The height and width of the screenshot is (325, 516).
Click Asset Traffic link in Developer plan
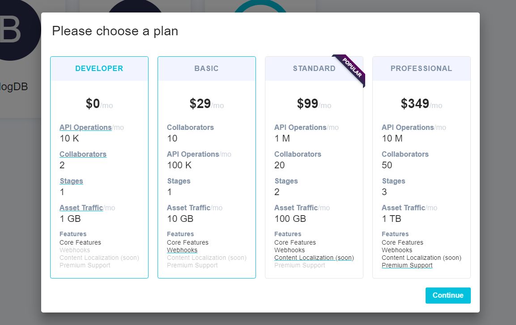(81, 208)
